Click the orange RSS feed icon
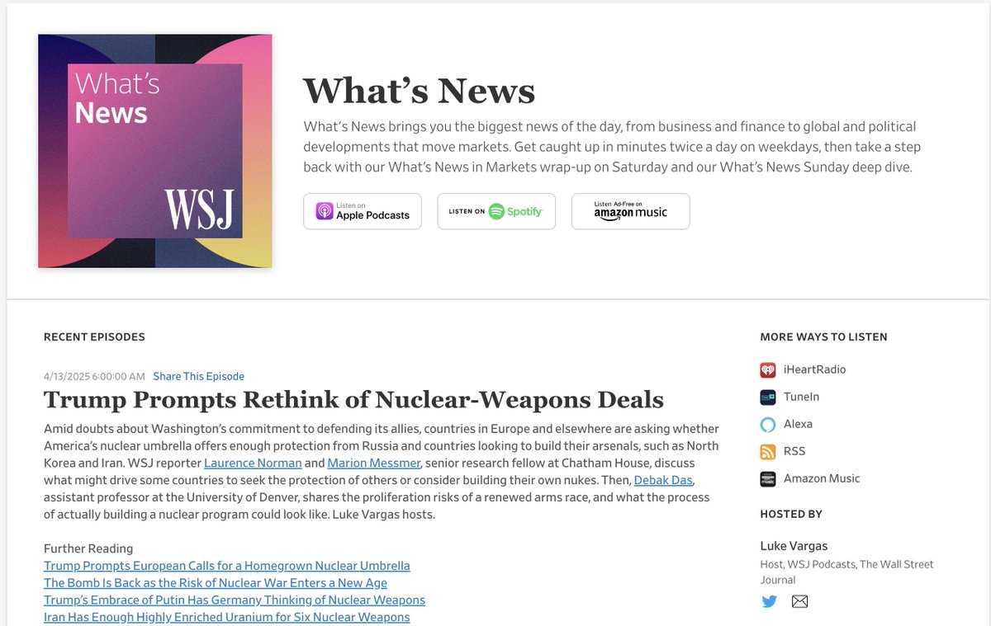 [x=768, y=451]
